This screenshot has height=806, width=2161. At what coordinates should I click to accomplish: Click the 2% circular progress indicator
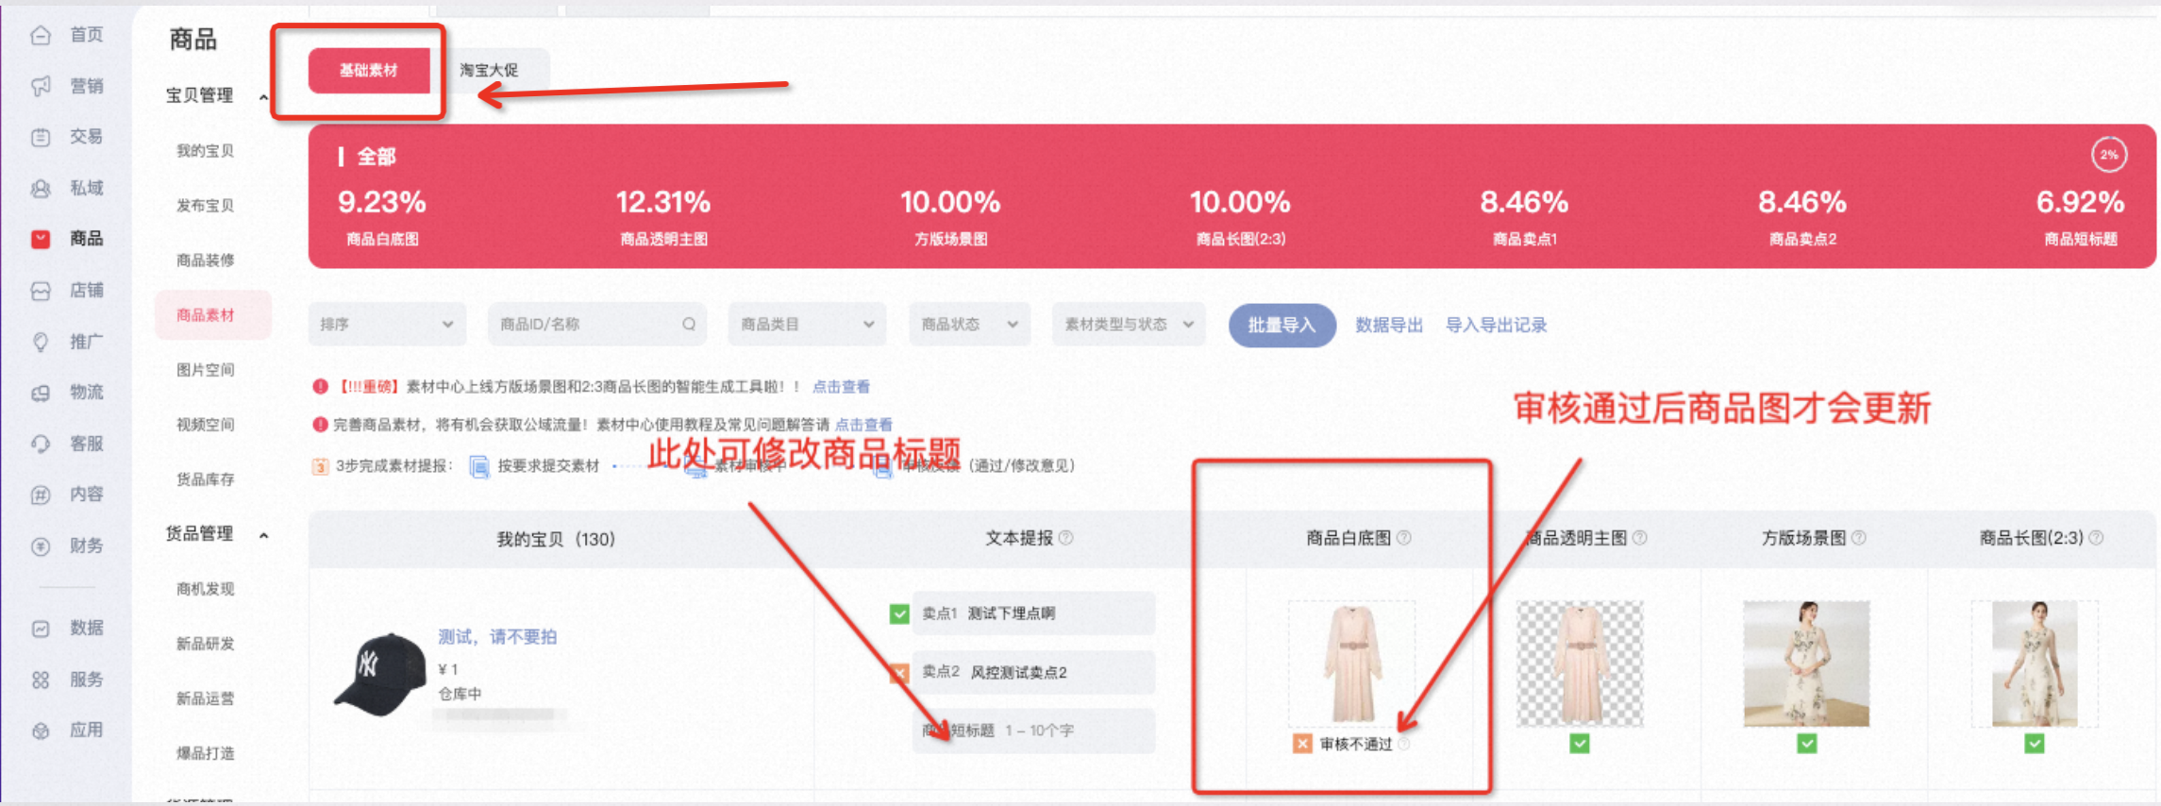tap(2109, 155)
